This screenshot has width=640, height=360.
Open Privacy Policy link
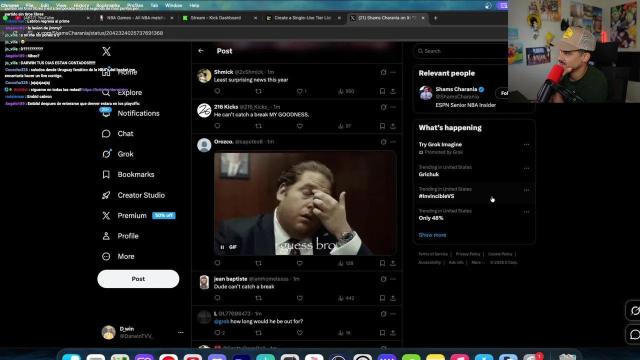468,254
